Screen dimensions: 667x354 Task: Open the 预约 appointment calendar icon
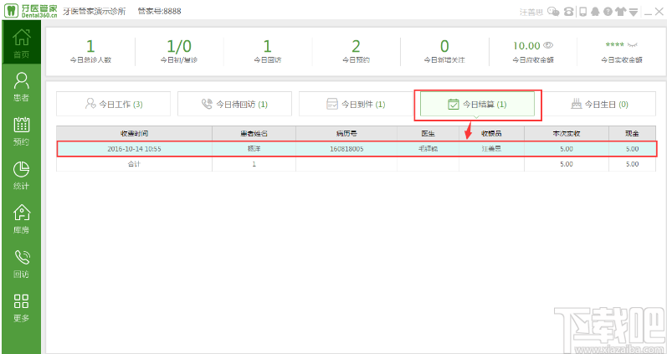coord(21,131)
